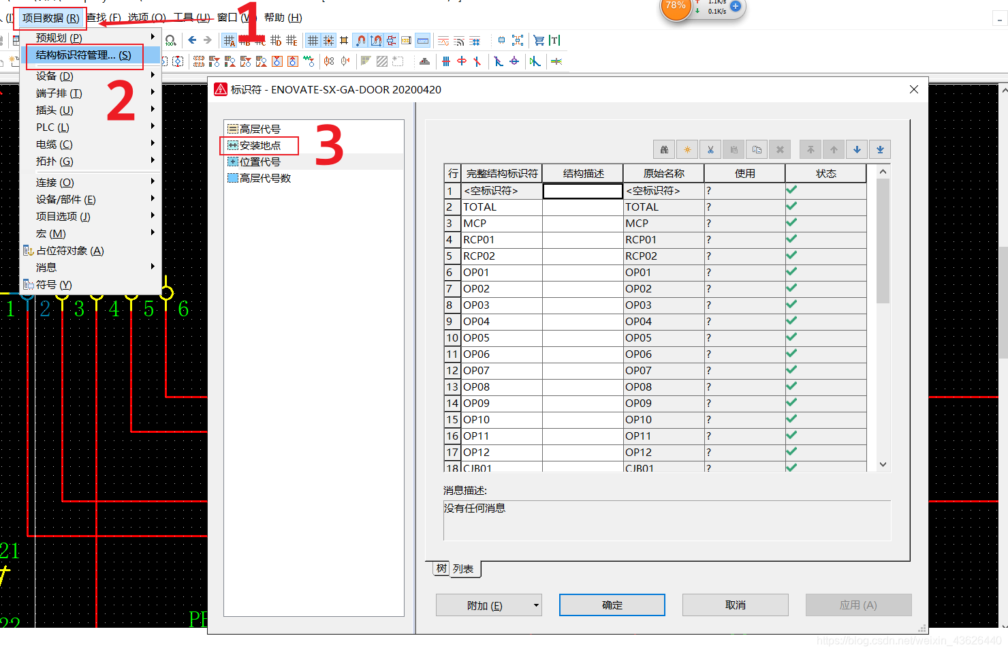
Task: Click the table vertical scrollbar thumb
Action: coord(883,241)
